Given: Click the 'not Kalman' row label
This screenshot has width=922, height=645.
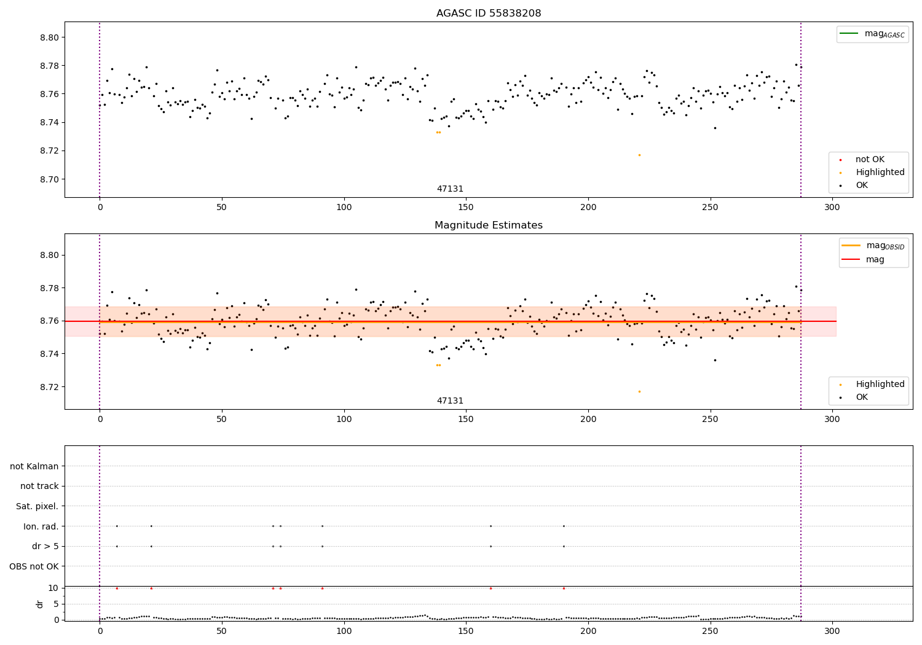Looking at the screenshot, I should 34,466.
